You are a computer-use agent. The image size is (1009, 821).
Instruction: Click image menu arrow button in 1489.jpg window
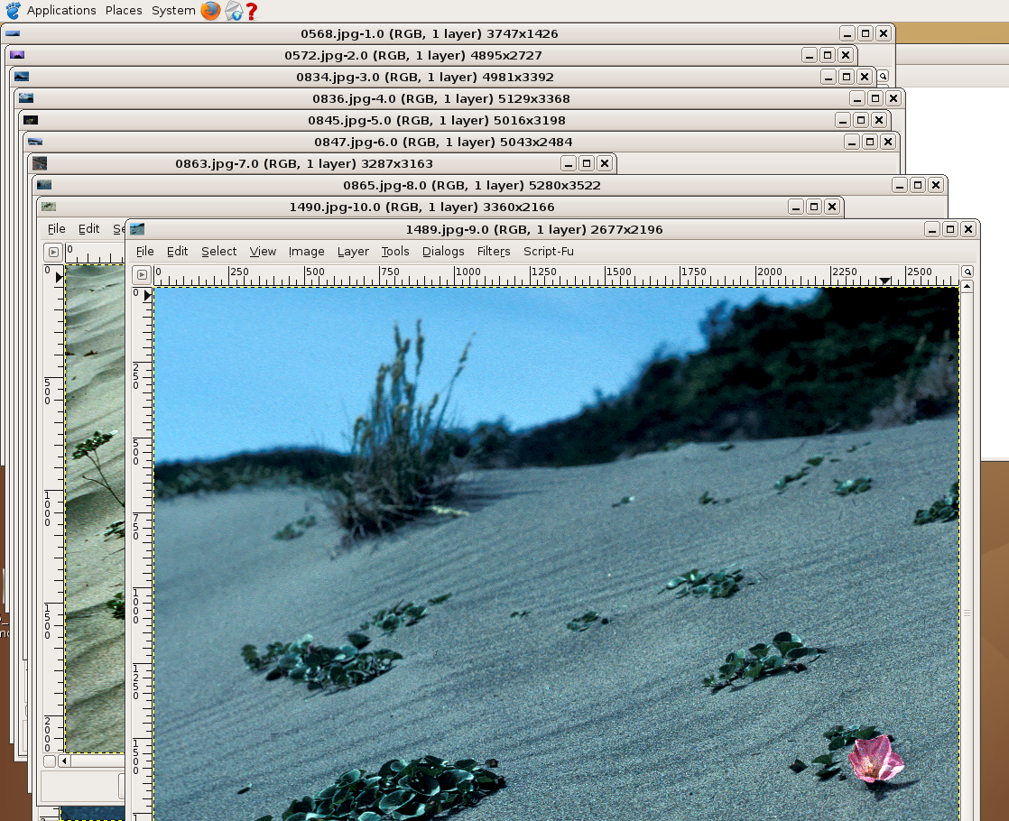click(142, 275)
